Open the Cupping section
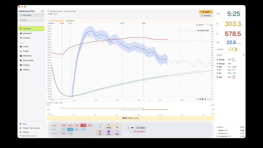Screen dimensions: 263x148 [31, 65]
